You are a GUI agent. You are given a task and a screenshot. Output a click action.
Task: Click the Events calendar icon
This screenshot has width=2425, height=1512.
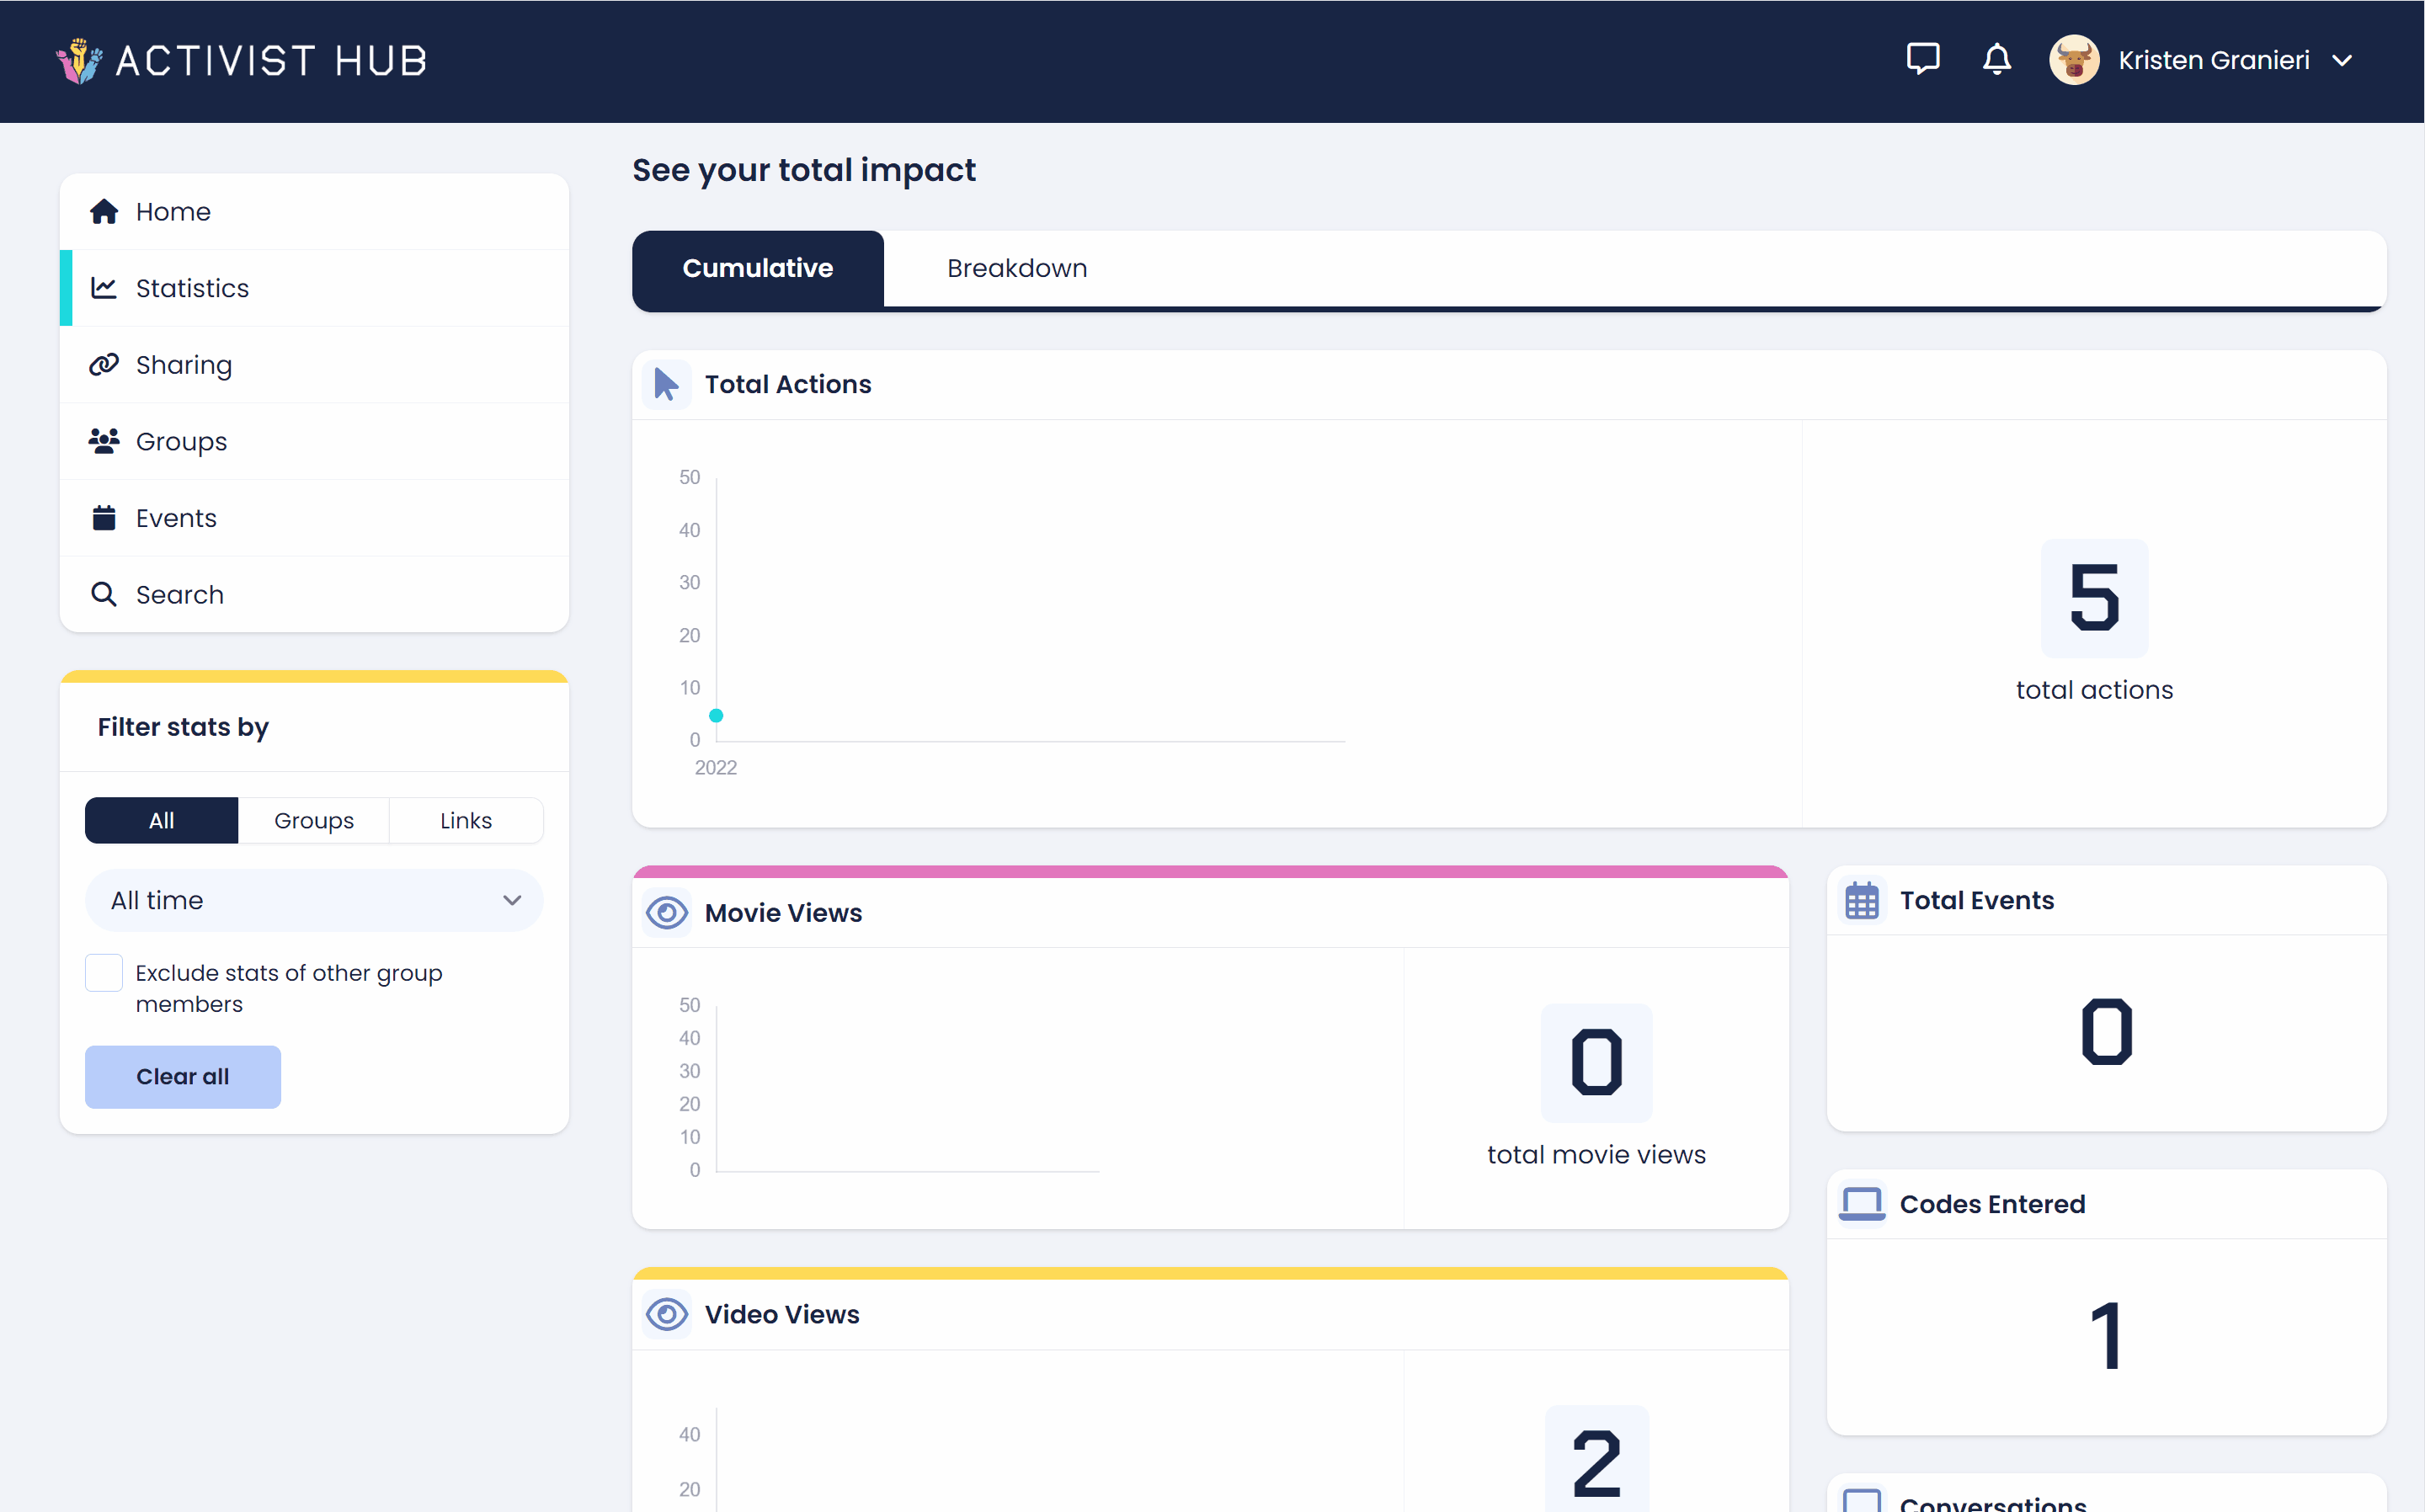tap(104, 518)
